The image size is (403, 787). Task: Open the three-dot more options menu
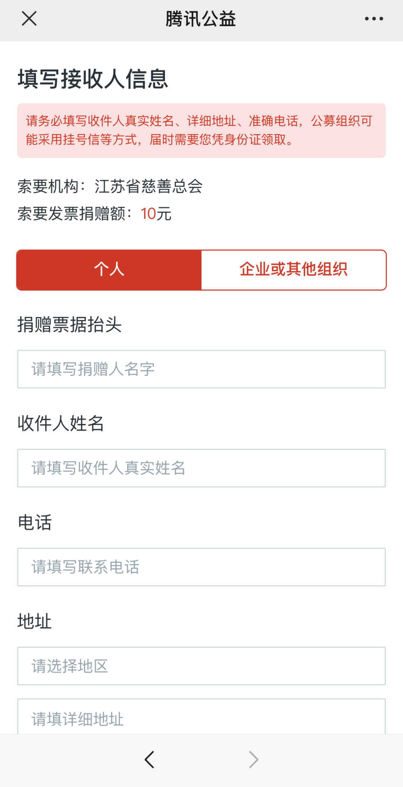coord(374,19)
